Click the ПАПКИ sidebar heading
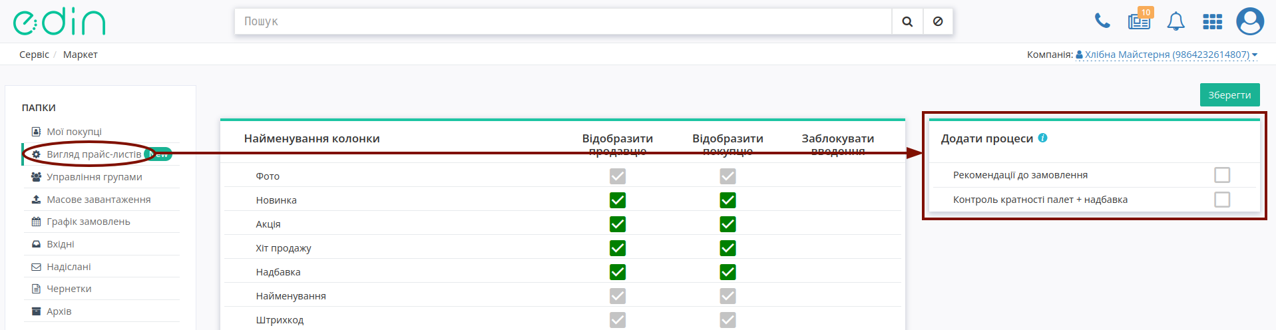Screen dimensions: 1276x330 (x=39, y=108)
